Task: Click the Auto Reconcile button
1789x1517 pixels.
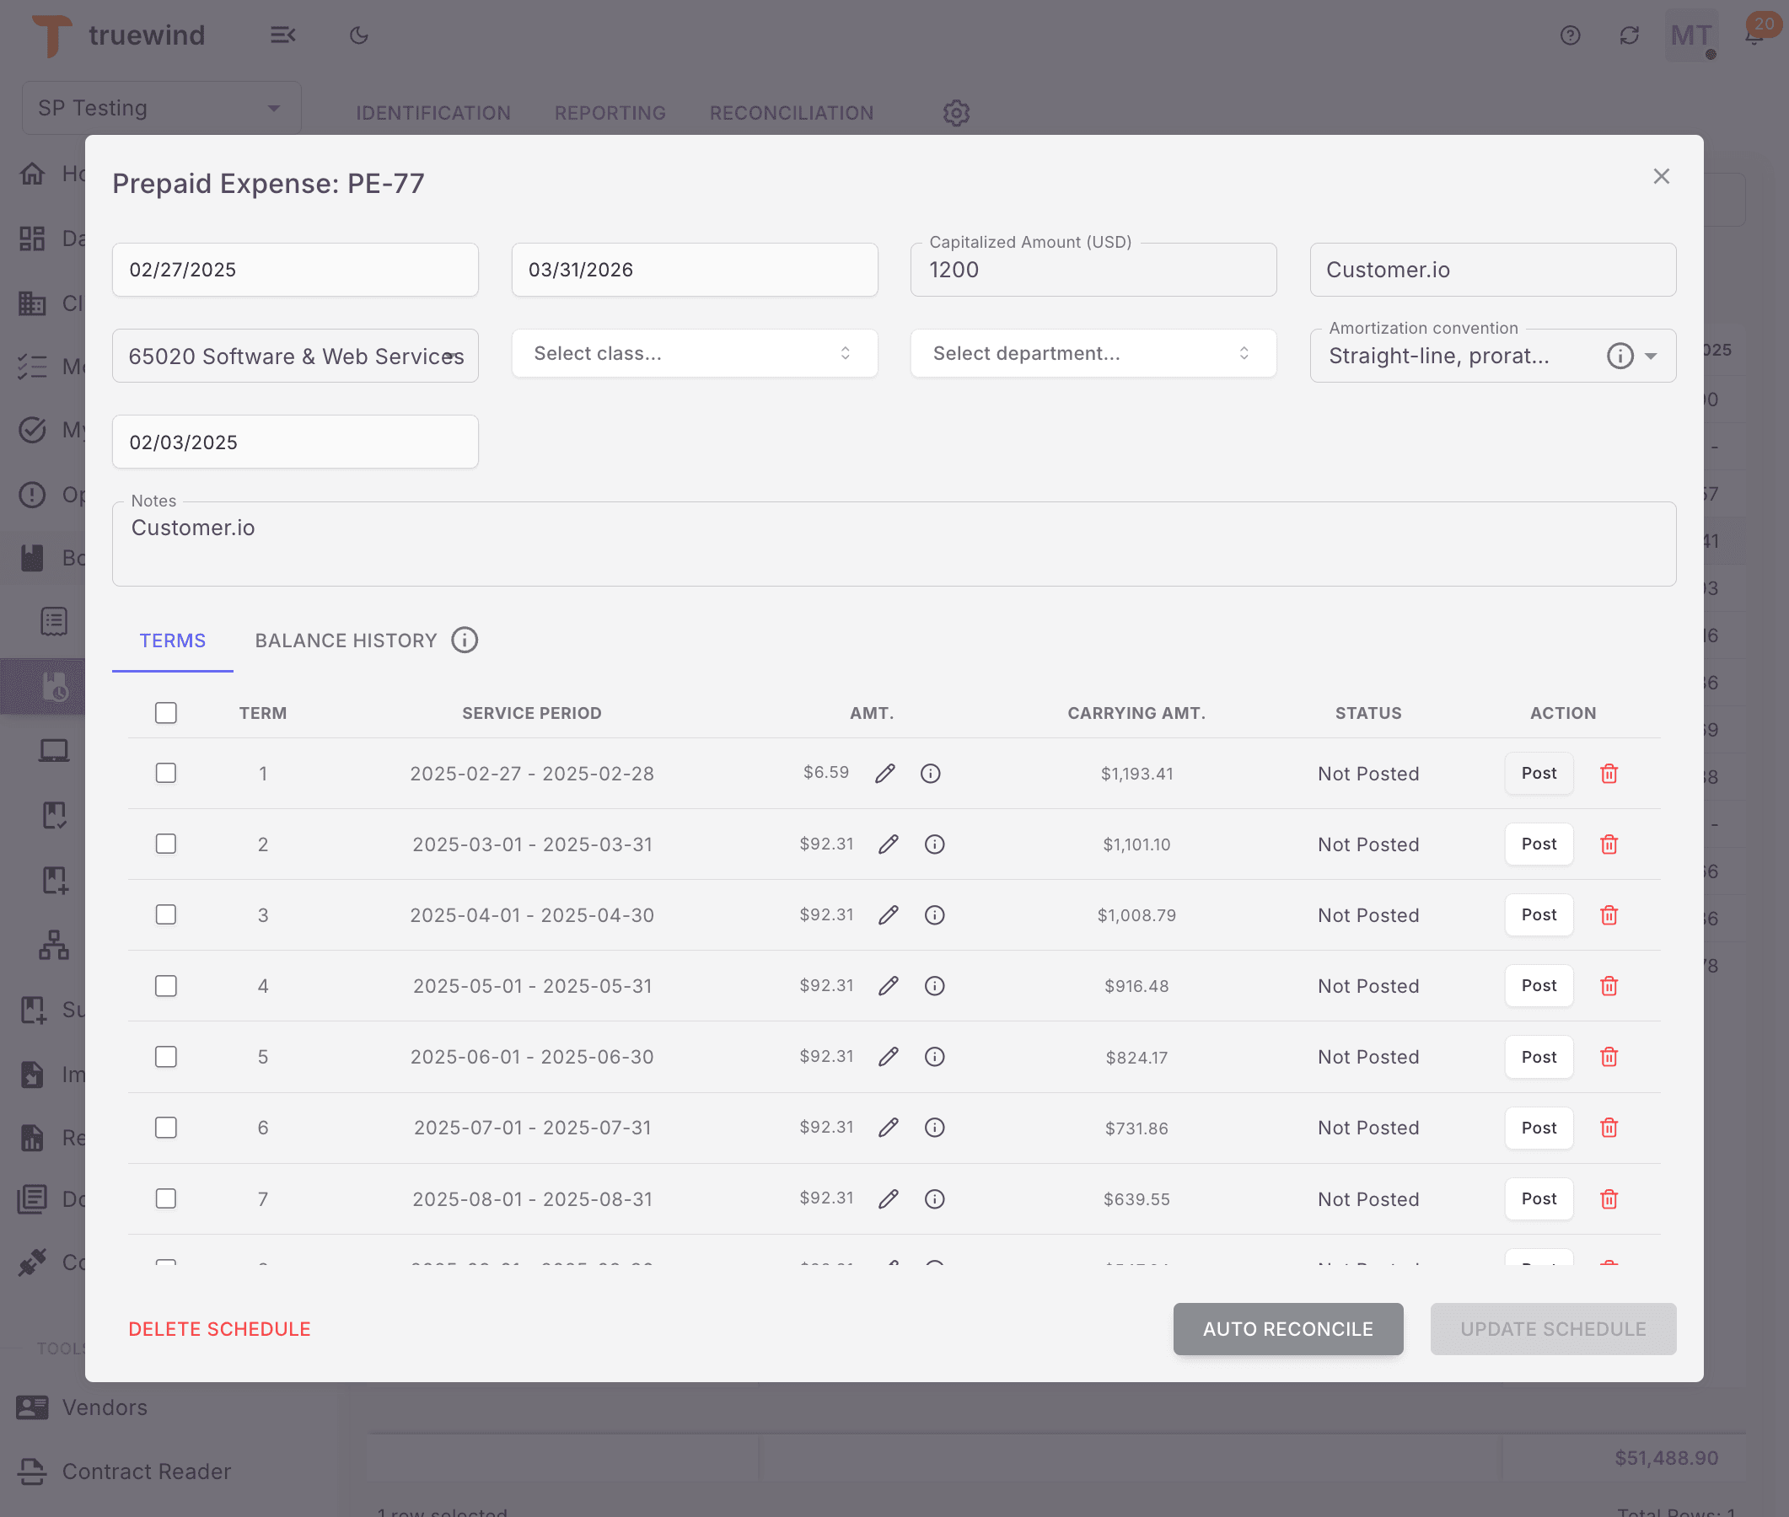Action: click(1287, 1329)
